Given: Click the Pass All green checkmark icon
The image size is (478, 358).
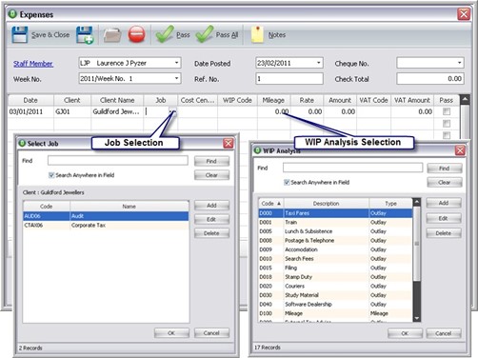Looking at the screenshot, I should tap(205, 34).
